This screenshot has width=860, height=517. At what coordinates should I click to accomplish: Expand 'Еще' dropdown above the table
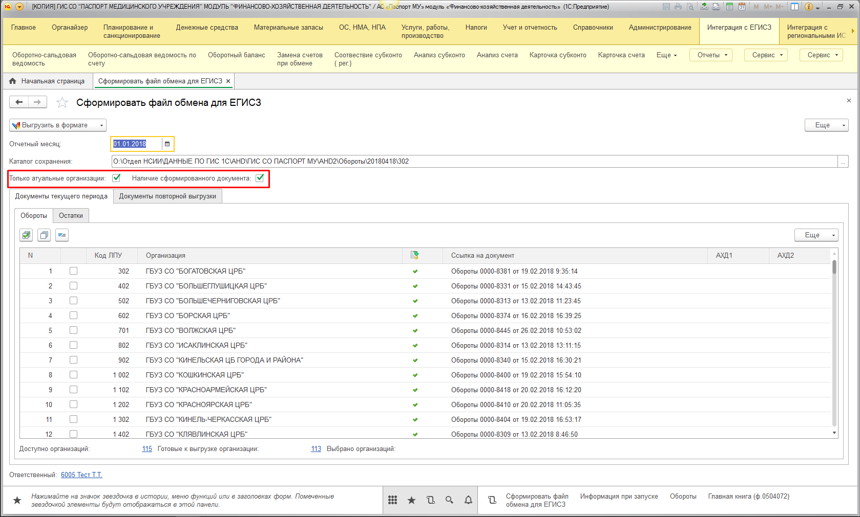pyautogui.click(x=816, y=235)
